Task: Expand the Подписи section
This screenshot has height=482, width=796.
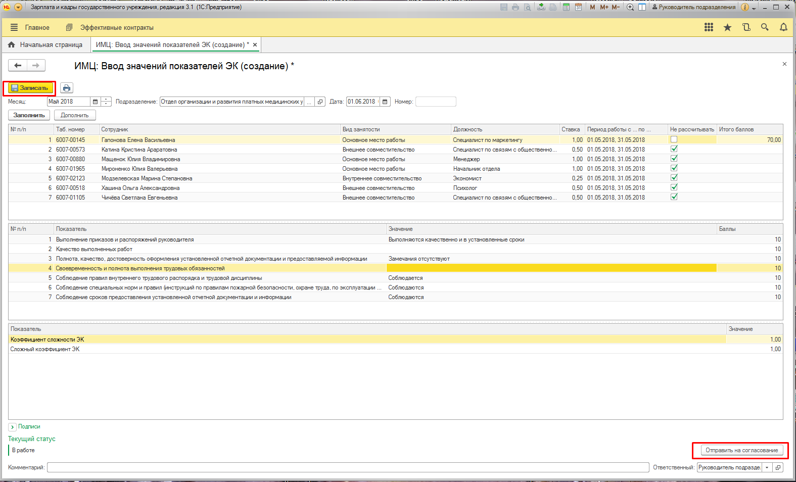Action: pos(13,427)
